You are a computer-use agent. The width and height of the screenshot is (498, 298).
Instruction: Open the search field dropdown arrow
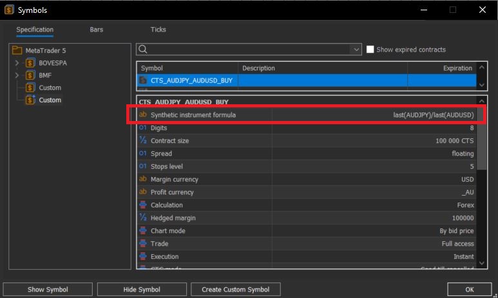pyautogui.click(x=356, y=49)
